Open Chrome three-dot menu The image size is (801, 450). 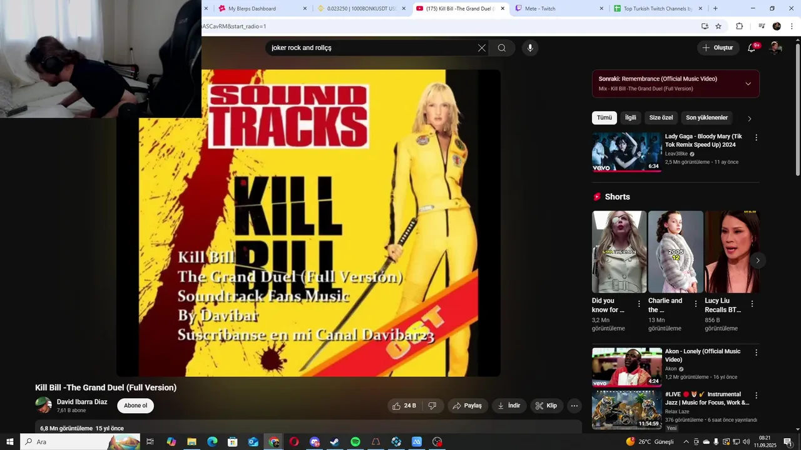[x=792, y=26]
